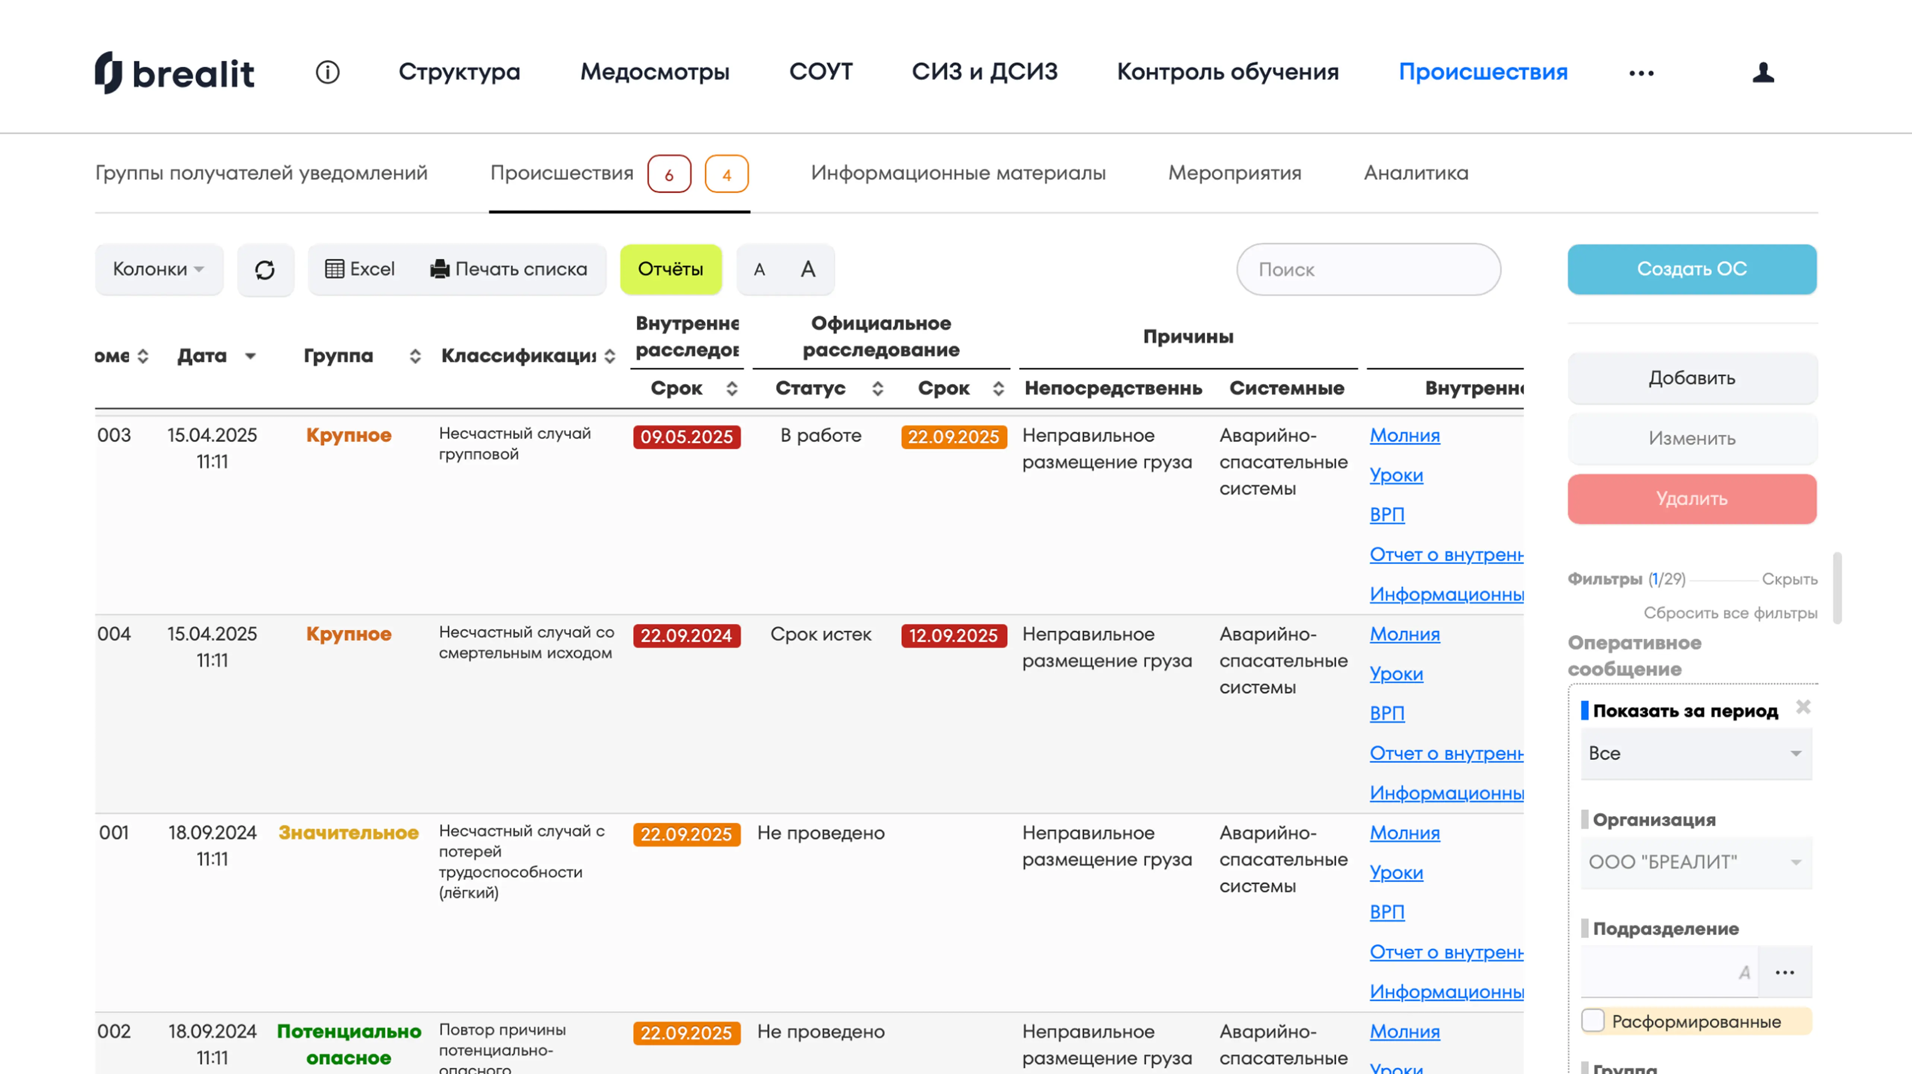Export the list to Excel

point(360,269)
